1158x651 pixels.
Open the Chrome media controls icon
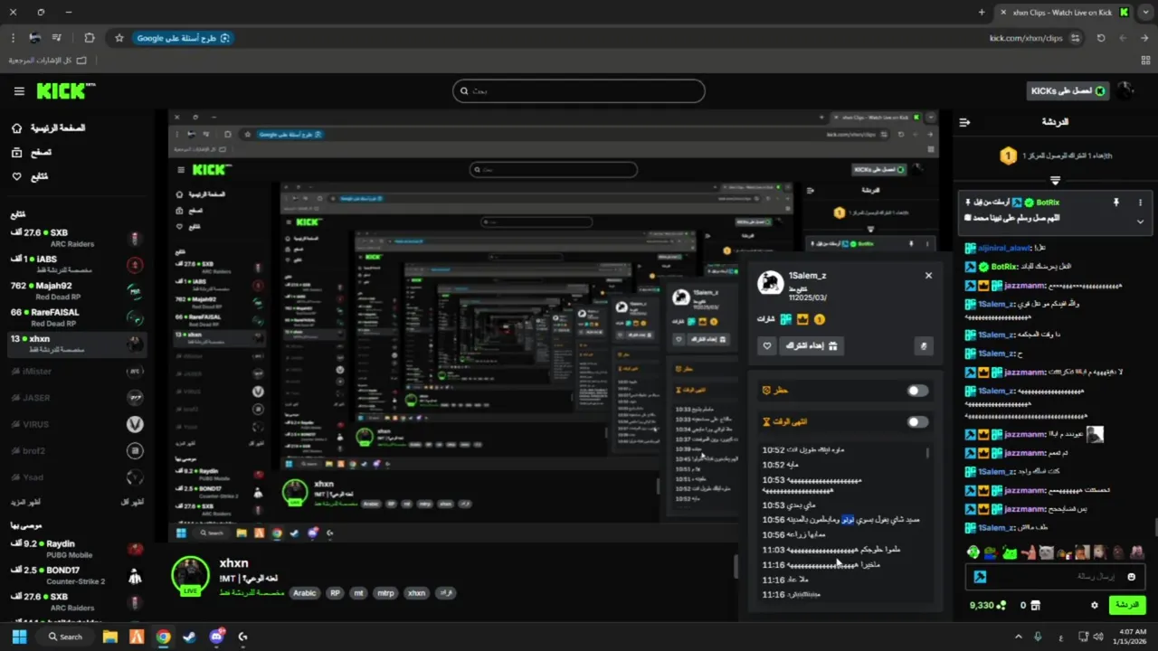pos(57,38)
